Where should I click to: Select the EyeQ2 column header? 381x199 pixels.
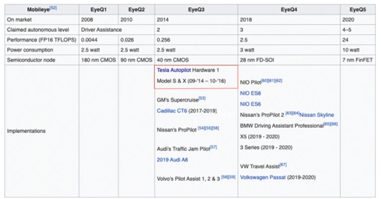click(x=136, y=10)
